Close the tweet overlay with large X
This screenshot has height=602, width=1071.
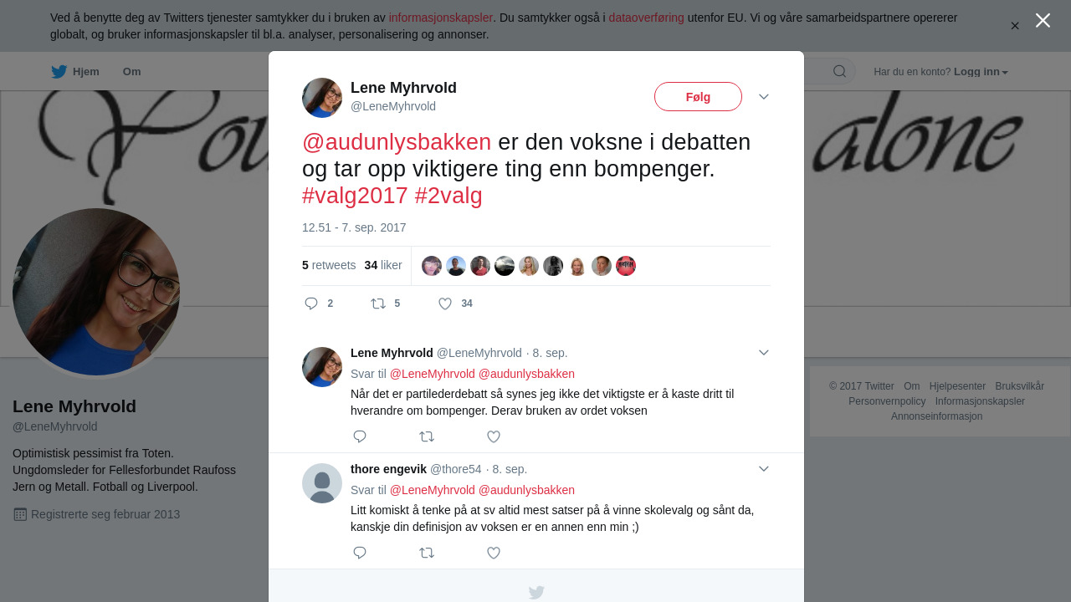point(1043,20)
